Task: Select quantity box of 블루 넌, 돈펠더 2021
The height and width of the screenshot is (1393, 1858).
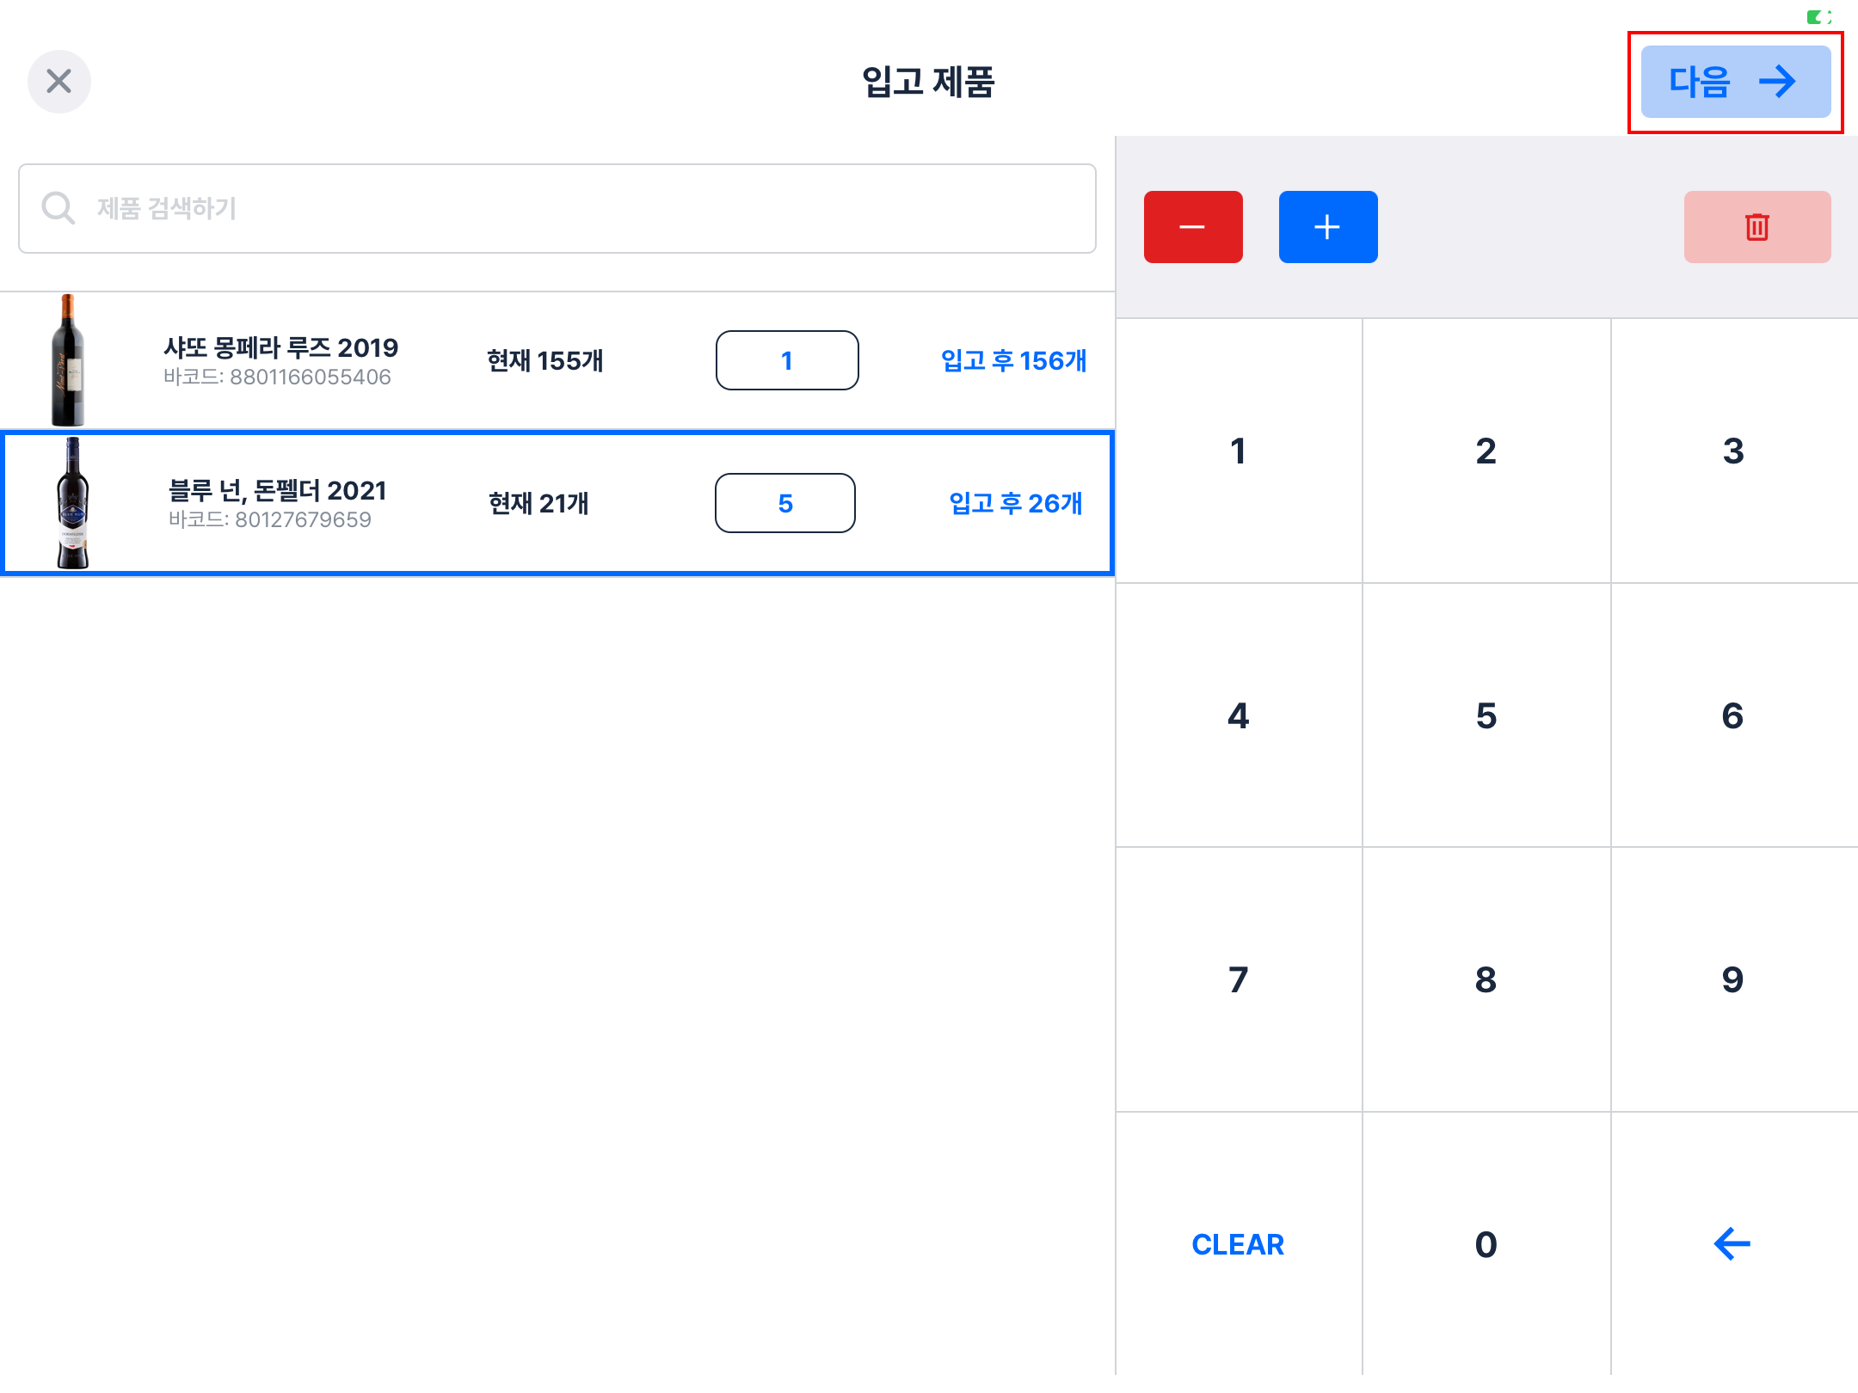Action: [x=784, y=503]
